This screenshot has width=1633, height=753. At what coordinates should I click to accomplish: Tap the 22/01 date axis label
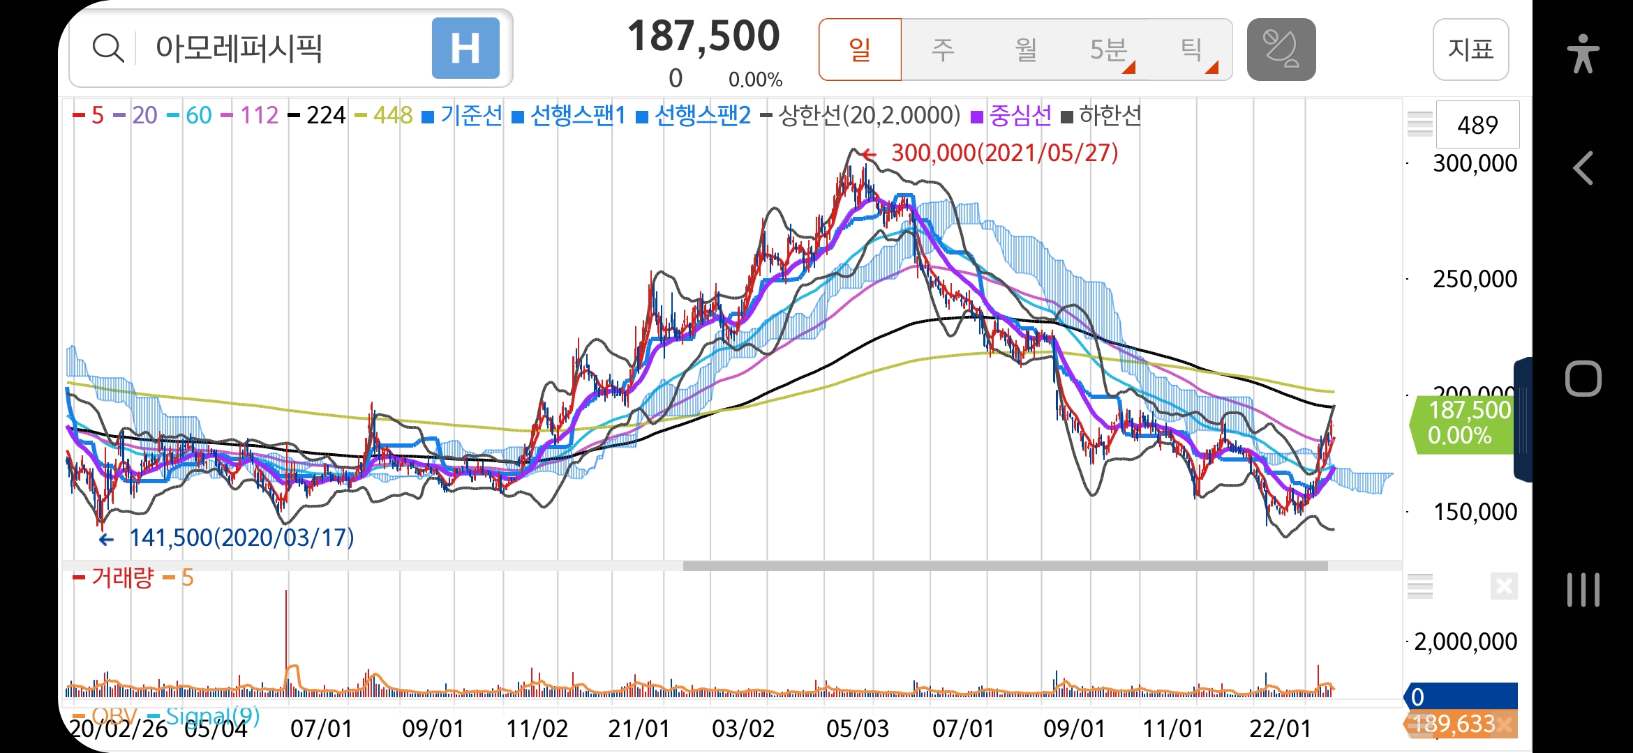click(x=1280, y=729)
